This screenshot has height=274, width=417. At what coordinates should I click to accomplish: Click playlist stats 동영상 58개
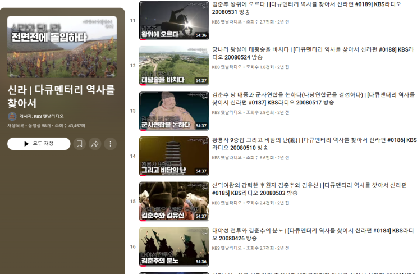(39, 126)
